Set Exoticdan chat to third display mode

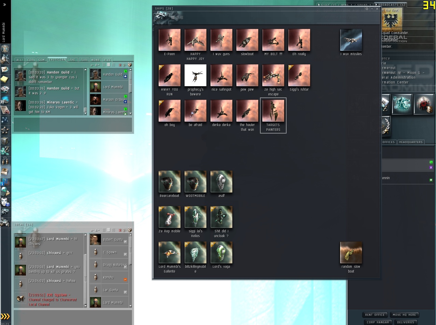113,65
